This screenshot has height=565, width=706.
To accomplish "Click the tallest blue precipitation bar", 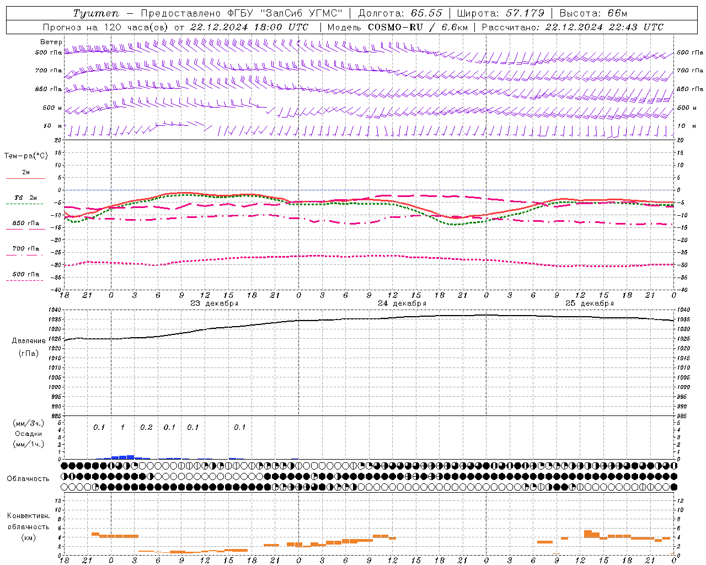I will pos(131,457).
